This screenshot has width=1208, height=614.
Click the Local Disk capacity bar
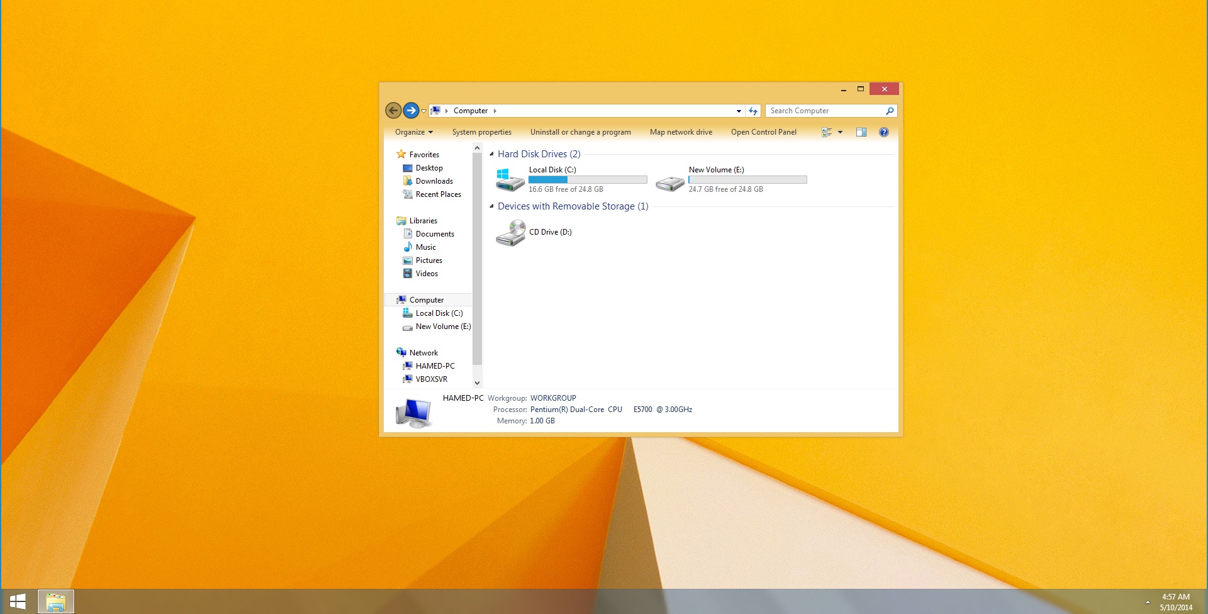(x=588, y=179)
